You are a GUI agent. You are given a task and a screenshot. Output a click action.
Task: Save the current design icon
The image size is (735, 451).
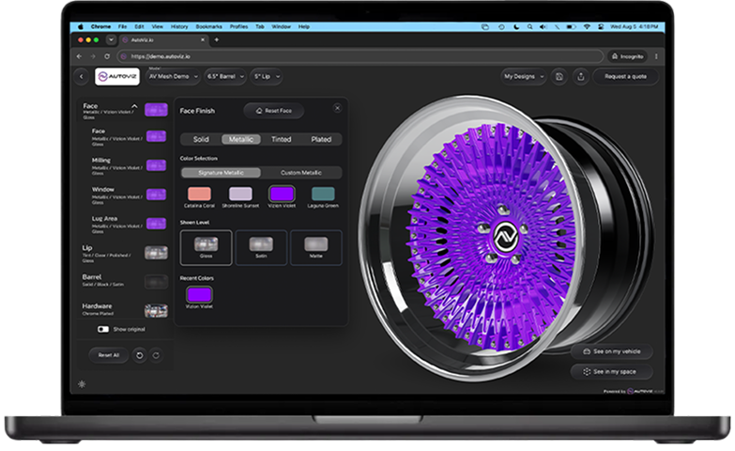point(559,76)
